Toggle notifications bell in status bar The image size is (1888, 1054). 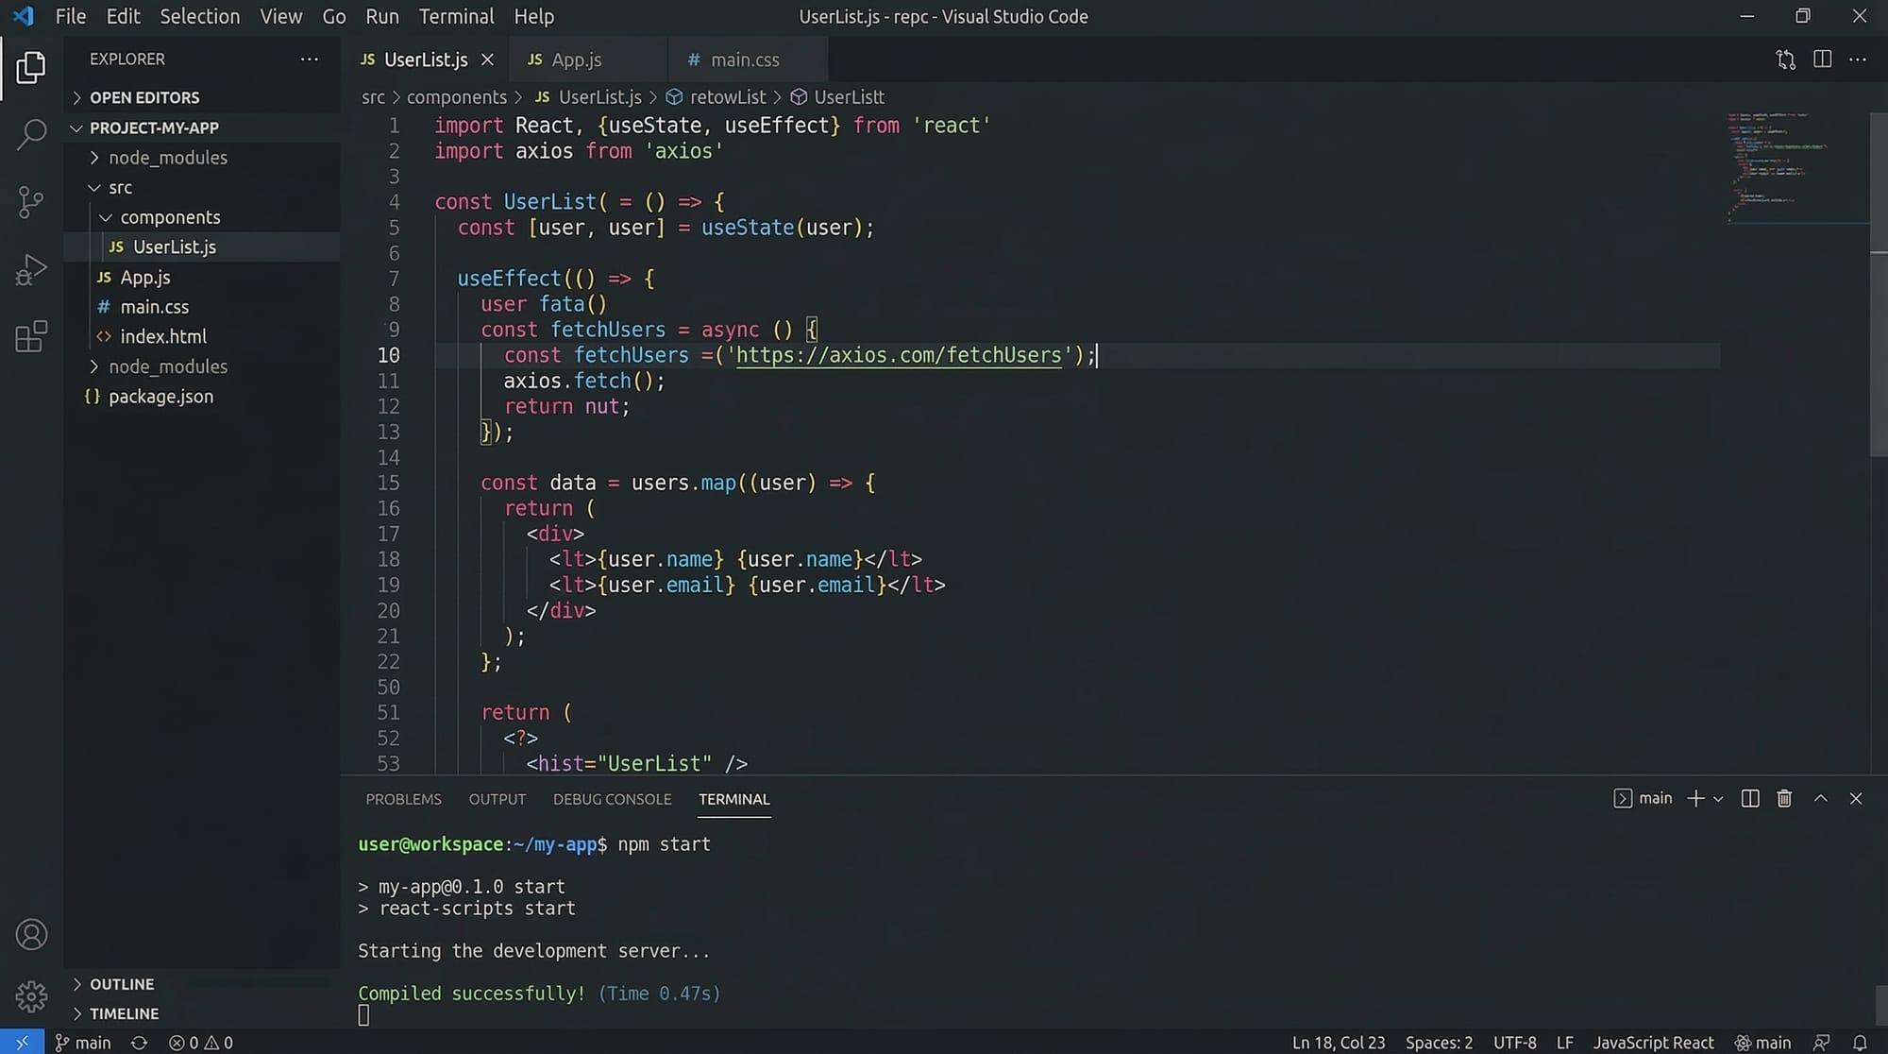click(1860, 1043)
